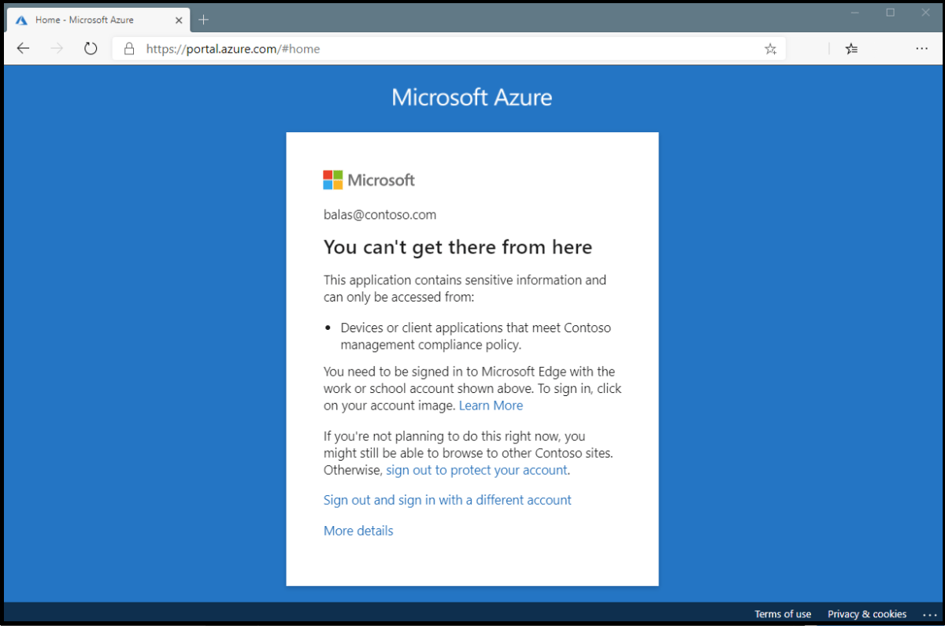Image resolution: width=945 pixels, height=626 pixels.
Task: Click the page reload icon
Action: tap(90, 48)
